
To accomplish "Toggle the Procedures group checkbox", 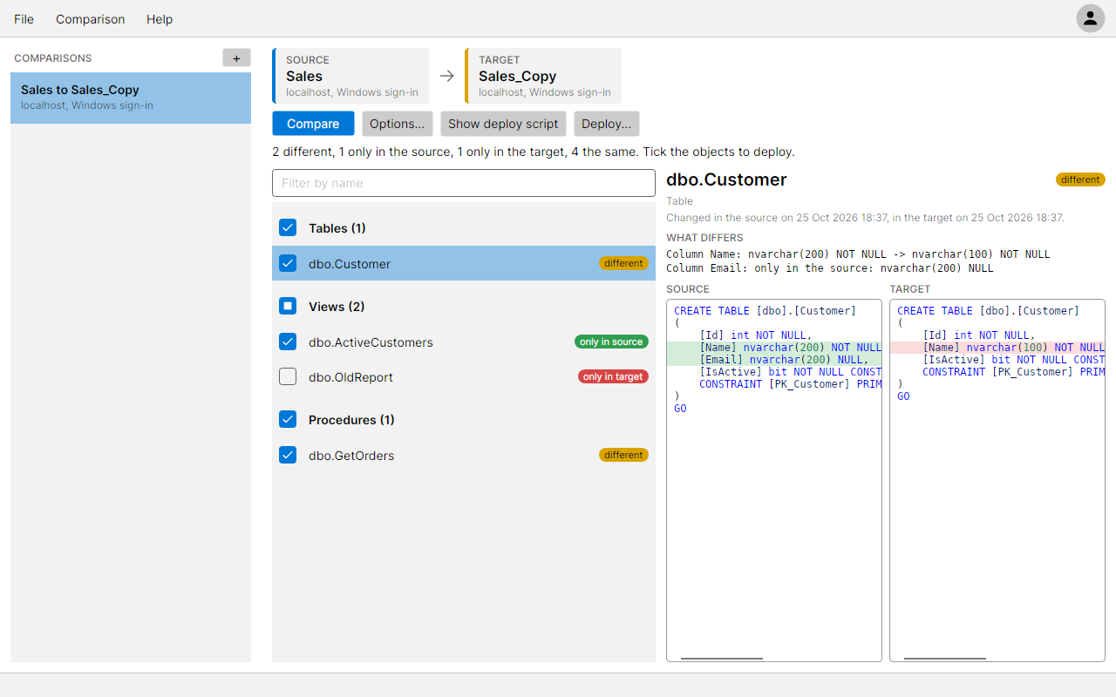I will click(x=288, y=419).
